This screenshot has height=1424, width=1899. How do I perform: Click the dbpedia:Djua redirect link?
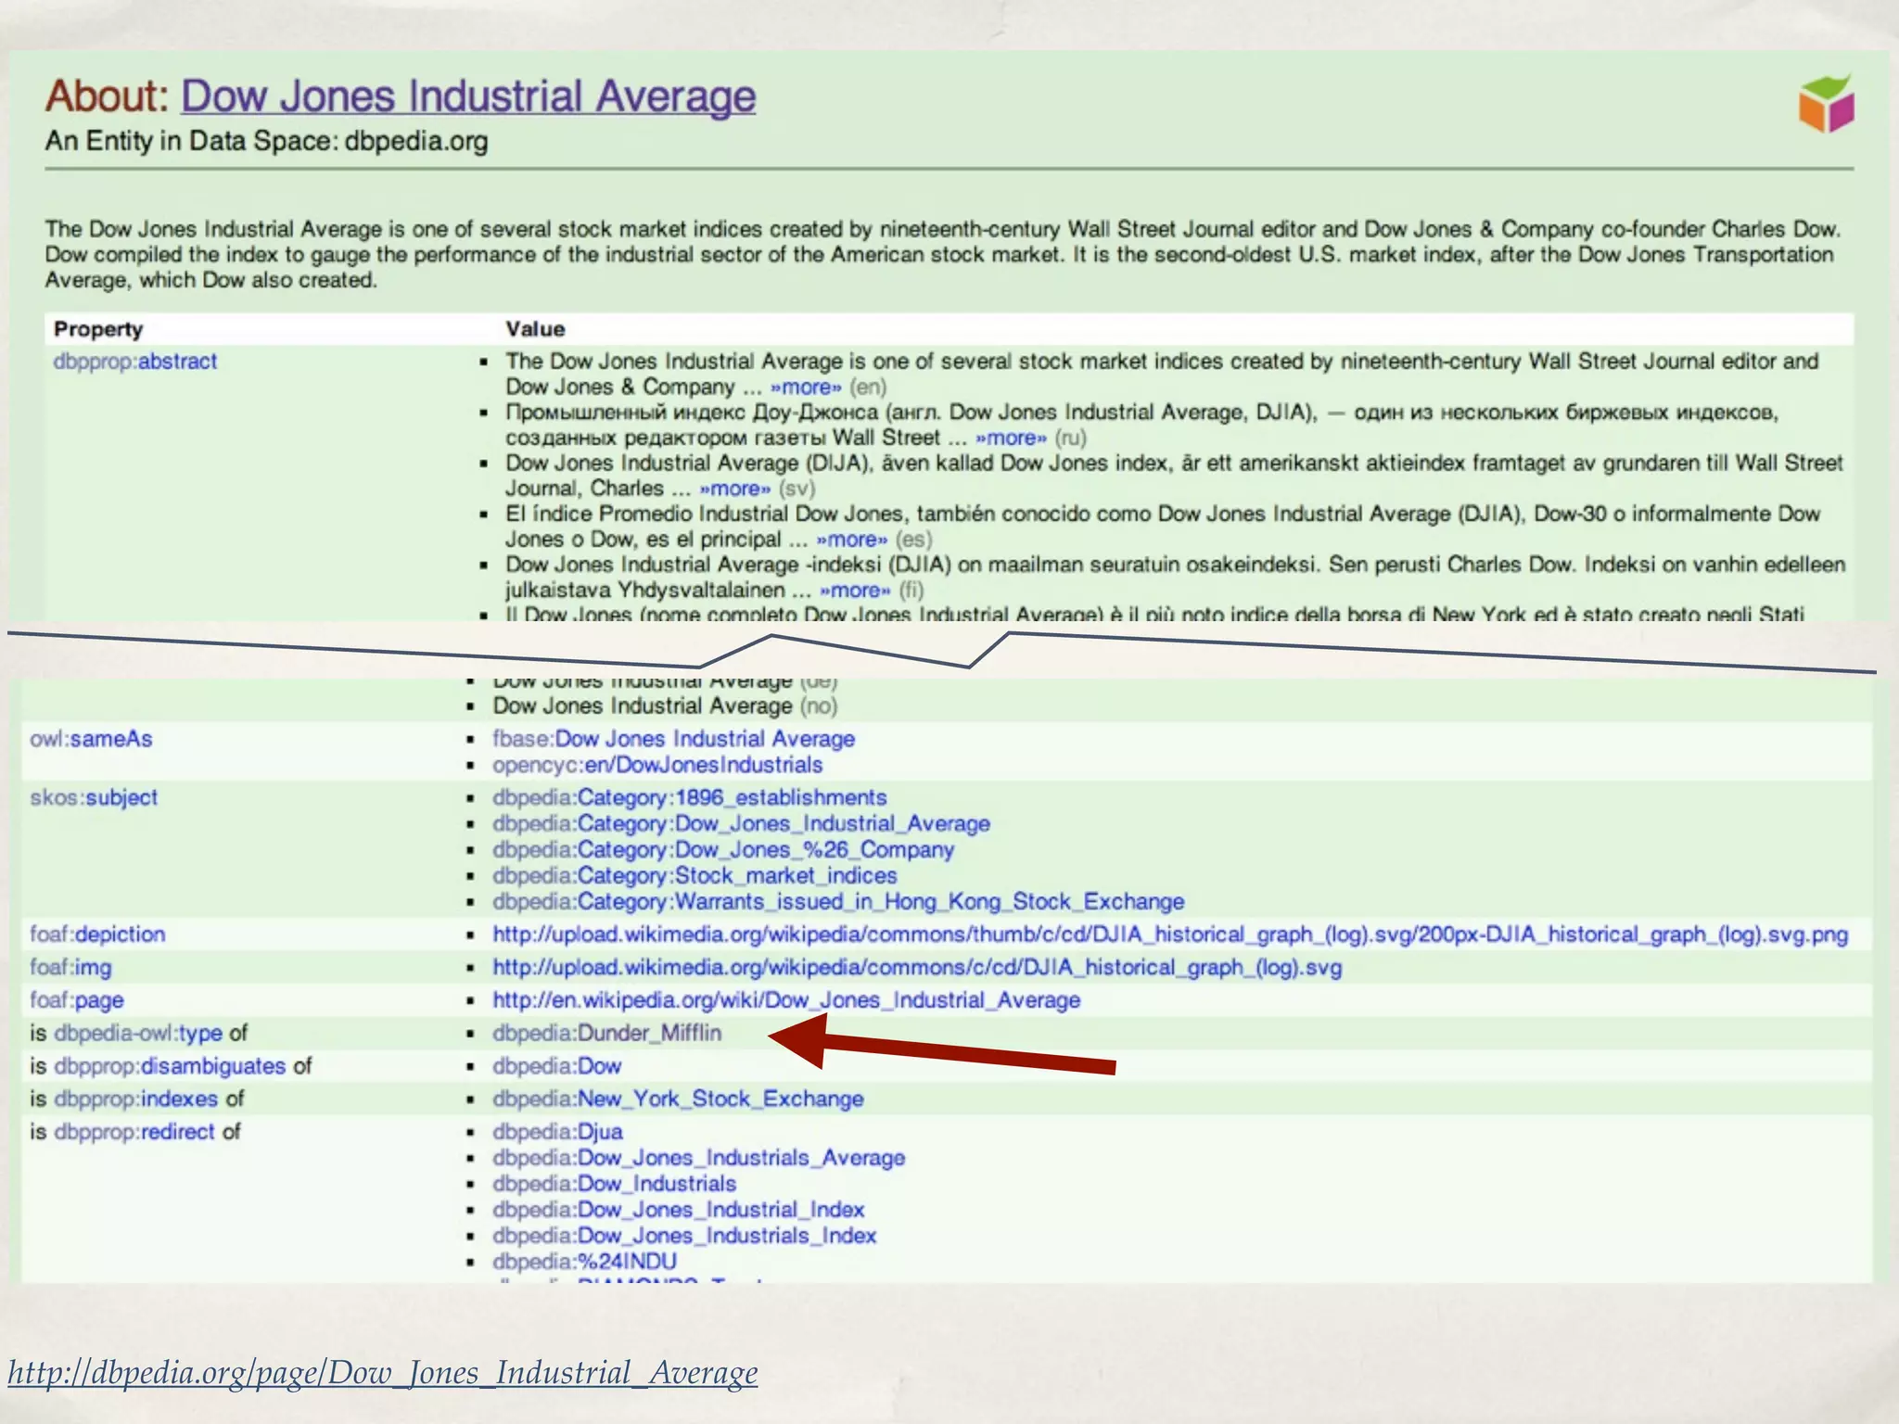557,1132
